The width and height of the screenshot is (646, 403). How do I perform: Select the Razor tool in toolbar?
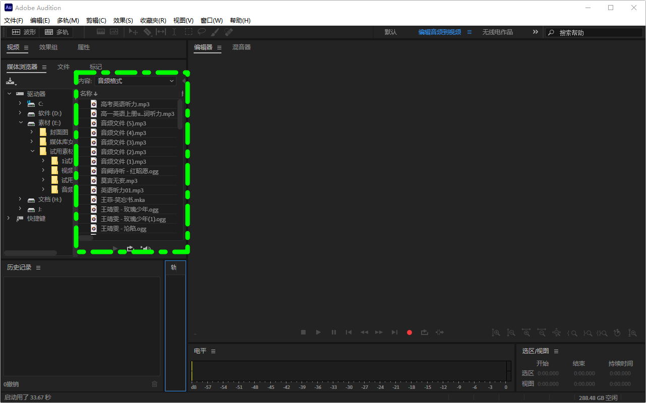click(x=147, y=32)
